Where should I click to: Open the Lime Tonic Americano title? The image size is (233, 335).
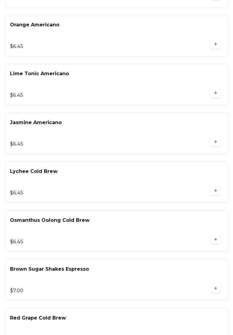(x=39, y=73)
